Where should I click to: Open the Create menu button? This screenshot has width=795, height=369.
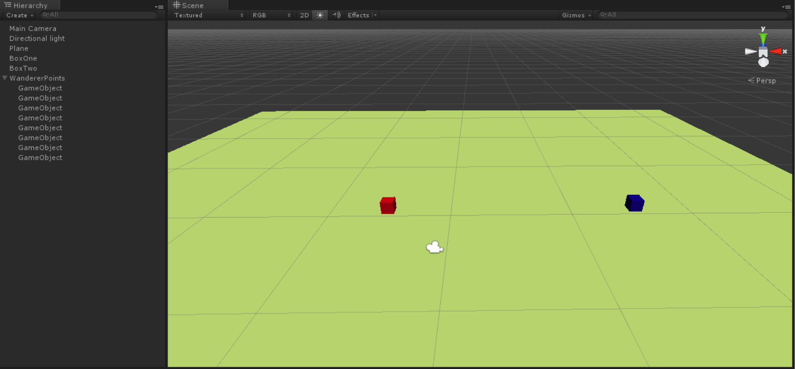[19, 15]
